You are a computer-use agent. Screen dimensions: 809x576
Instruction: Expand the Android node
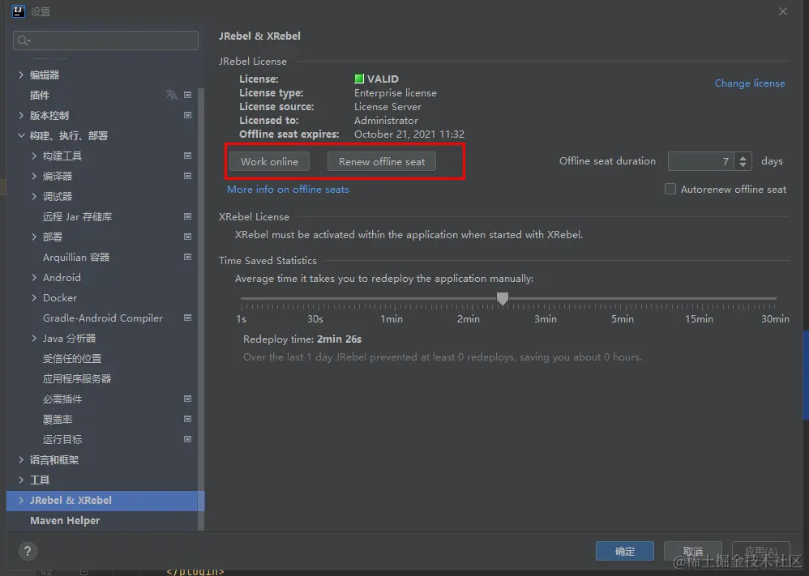[34, 277]
